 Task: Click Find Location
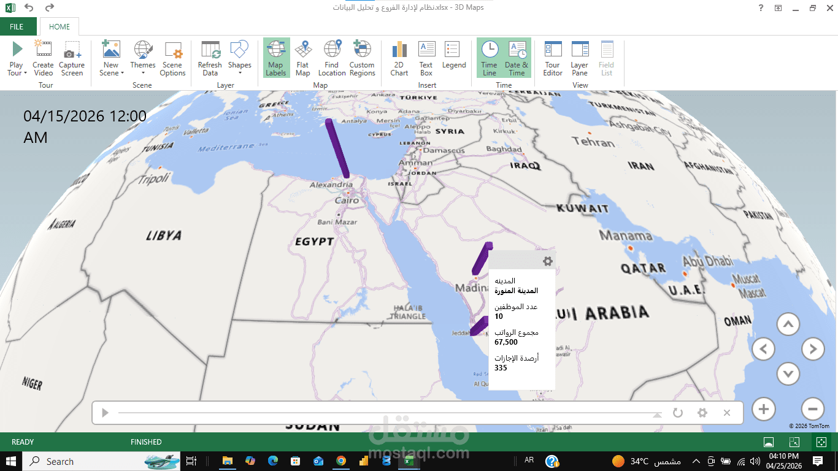(x=332, y=58)
